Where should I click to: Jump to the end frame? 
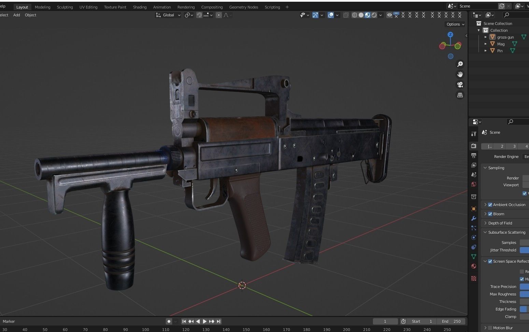click(x=219, y=321)
